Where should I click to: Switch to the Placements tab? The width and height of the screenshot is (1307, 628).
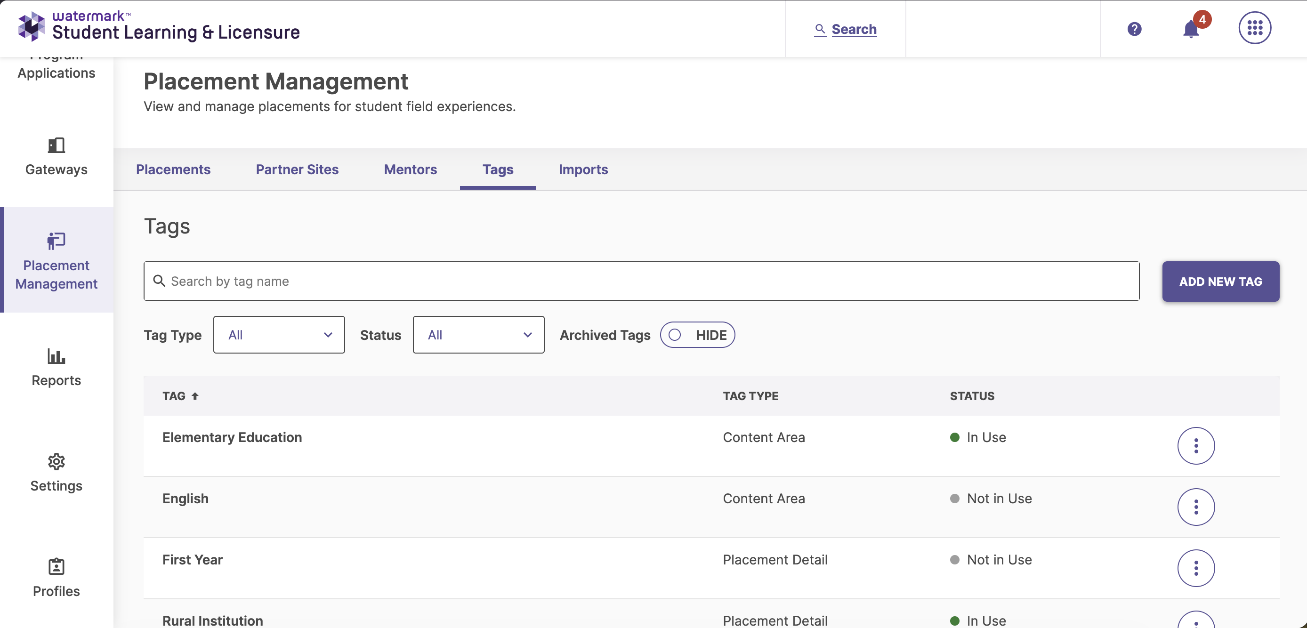pyautogui.click(x=173, y=169)
